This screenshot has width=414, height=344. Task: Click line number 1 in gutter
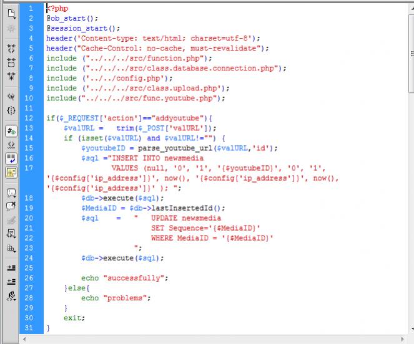pos(31,9)
